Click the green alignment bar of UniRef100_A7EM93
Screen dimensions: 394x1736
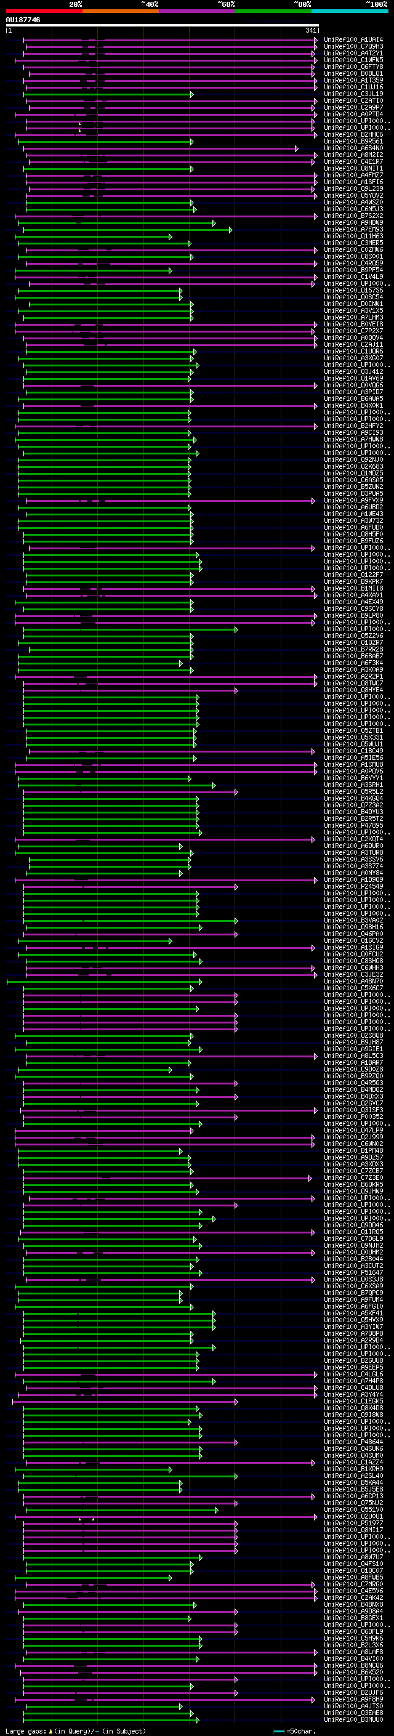[x=128, y=230]
